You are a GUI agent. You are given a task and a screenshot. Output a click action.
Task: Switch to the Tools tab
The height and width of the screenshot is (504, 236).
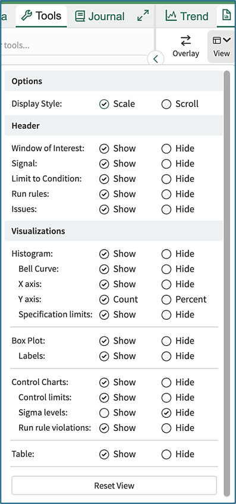pyautogui.click(x=41, y=15)
